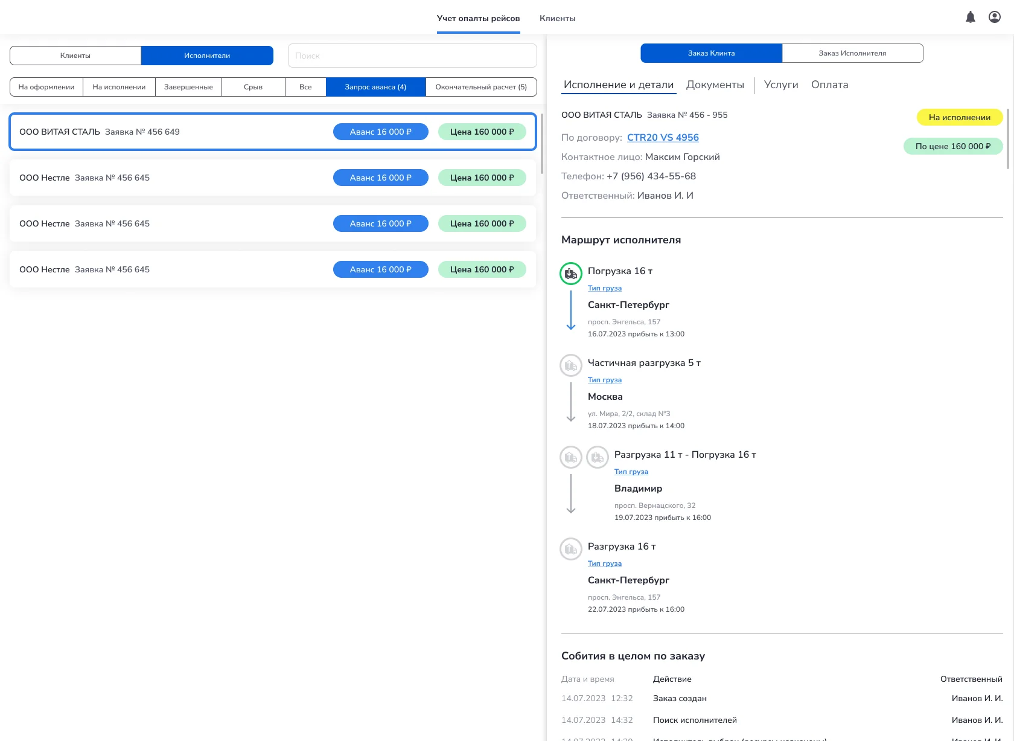
Task: Click the unloading icon beside Разгрузка 16 т
Action: coord(571,549)
